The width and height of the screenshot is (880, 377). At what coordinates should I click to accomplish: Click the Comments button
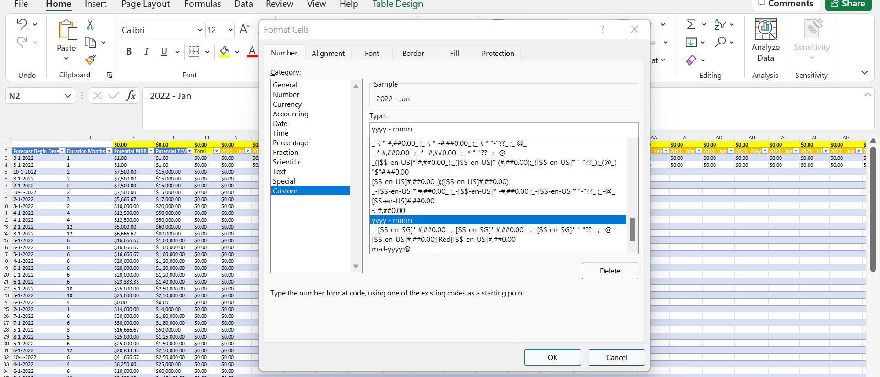point(785,4)
